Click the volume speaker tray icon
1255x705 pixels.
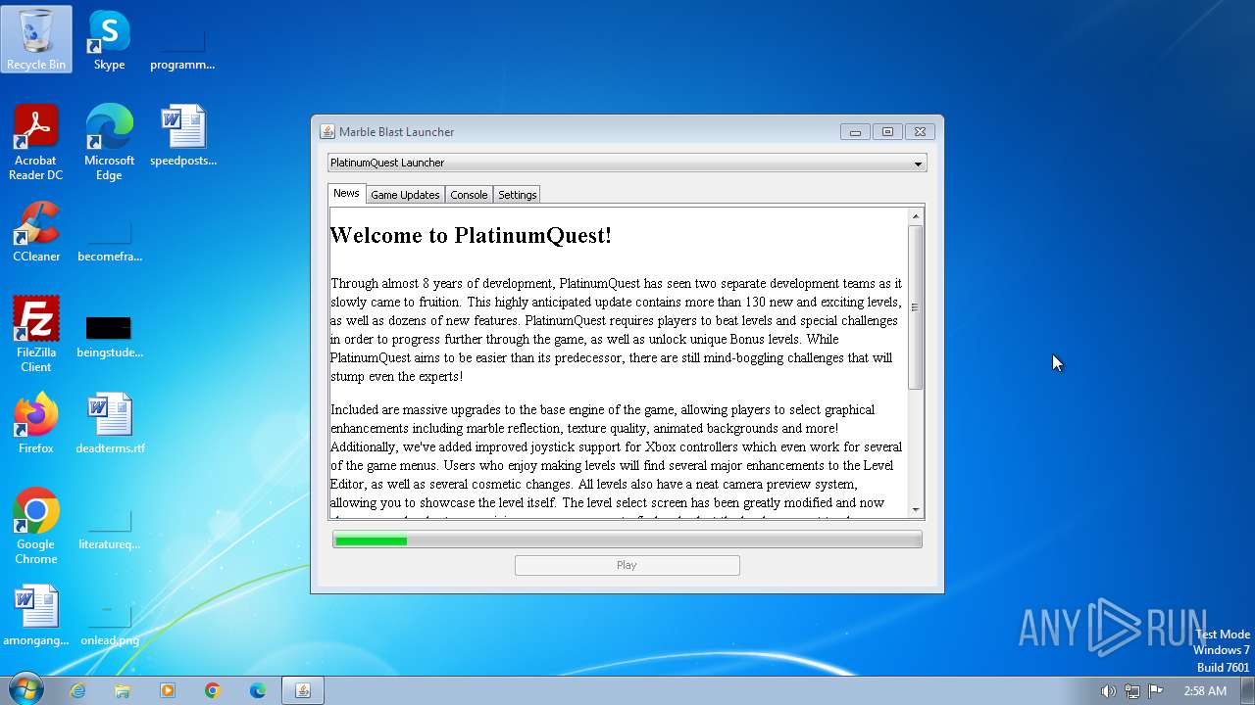1108,690
